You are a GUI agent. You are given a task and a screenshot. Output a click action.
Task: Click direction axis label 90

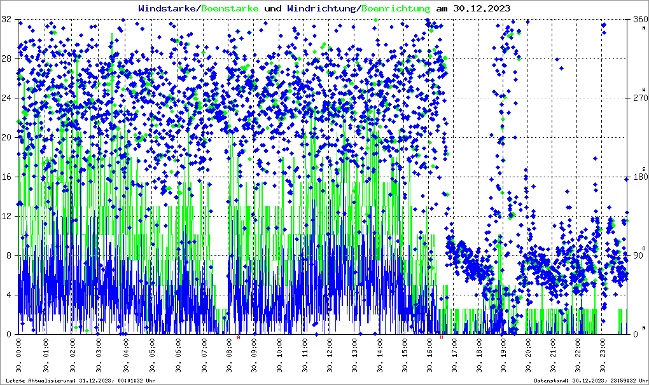coord(639,255)
